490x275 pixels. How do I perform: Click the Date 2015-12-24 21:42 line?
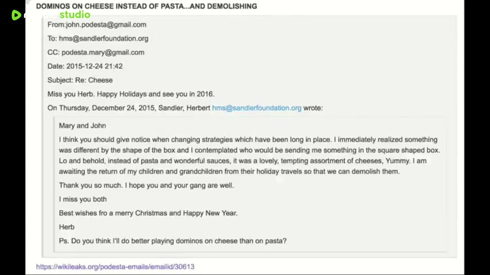click(85, 66)
